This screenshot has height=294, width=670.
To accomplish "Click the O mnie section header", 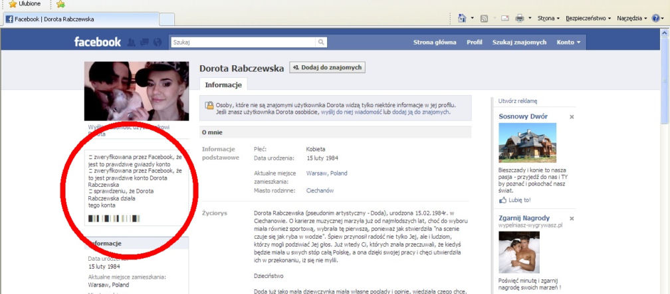I will pos(336,132).
